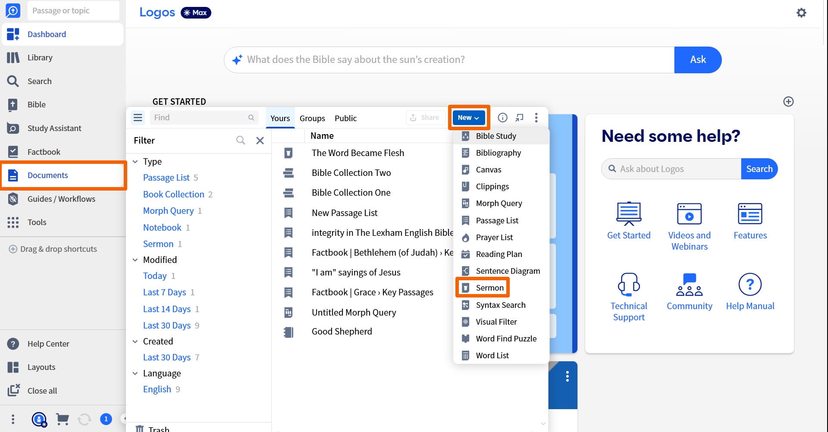Collapse the Created filter section

pyautogui.click(x=135, y=341)
